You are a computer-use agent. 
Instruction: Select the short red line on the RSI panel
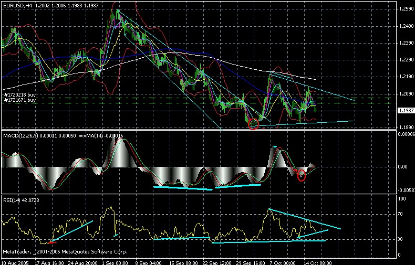pyautogui.click(x=50, y=242)
